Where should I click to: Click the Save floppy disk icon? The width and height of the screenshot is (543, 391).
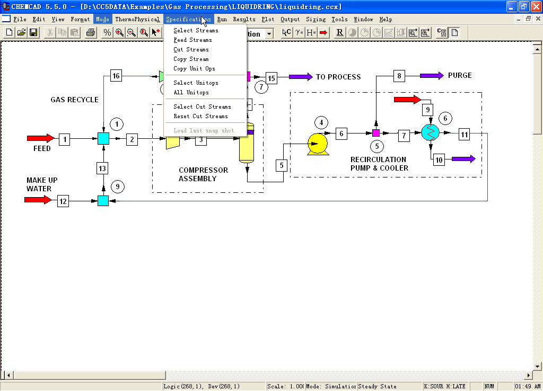coord(33,32)
